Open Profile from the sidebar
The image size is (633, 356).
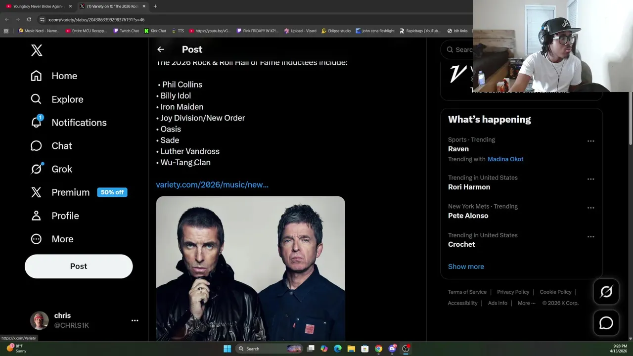coord(54,216)
